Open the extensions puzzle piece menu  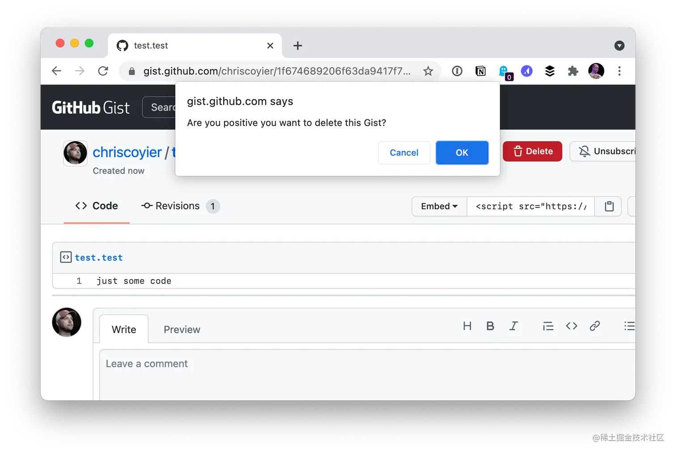pos(573,71)
